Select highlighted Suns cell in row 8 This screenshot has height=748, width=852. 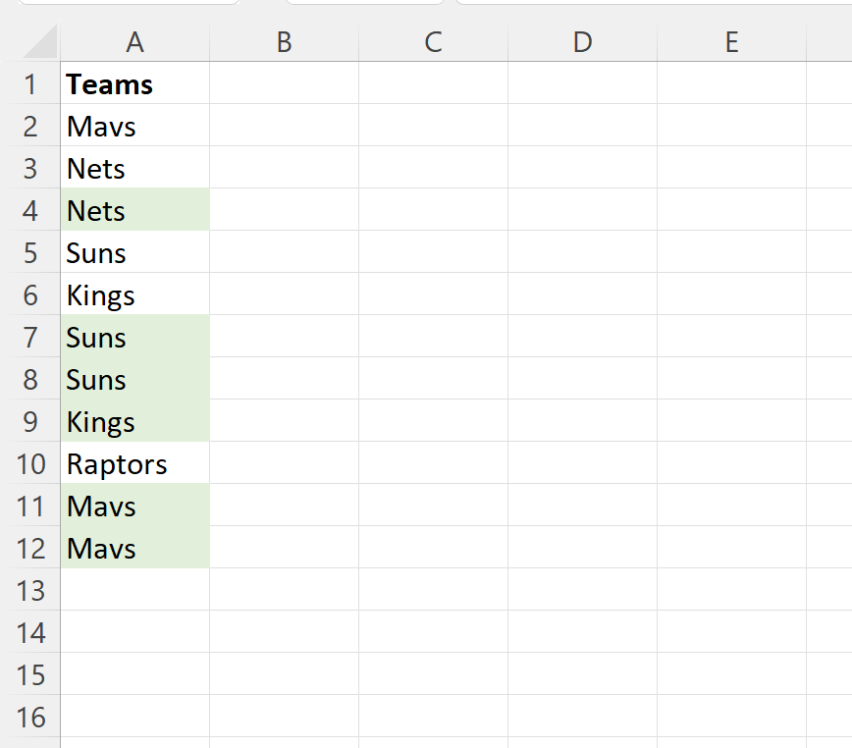(x=134, y=378)
